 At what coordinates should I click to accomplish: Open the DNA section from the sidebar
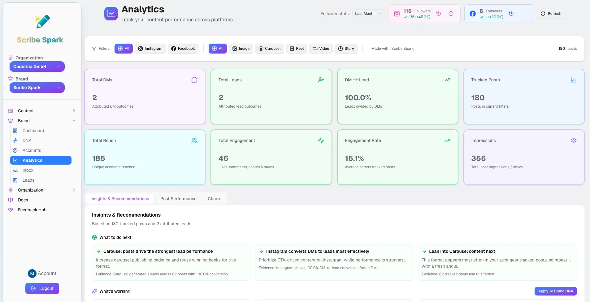(27, 140)
